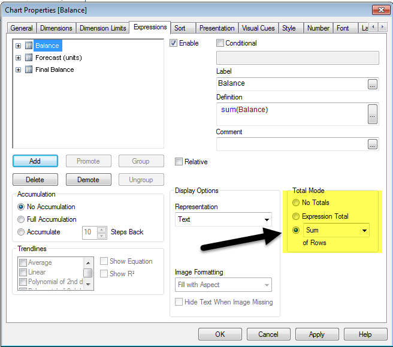Close the Chart Properties dialog
Image resolution: width=393 pixels, height=347 pixels.
tap(381, 10)
